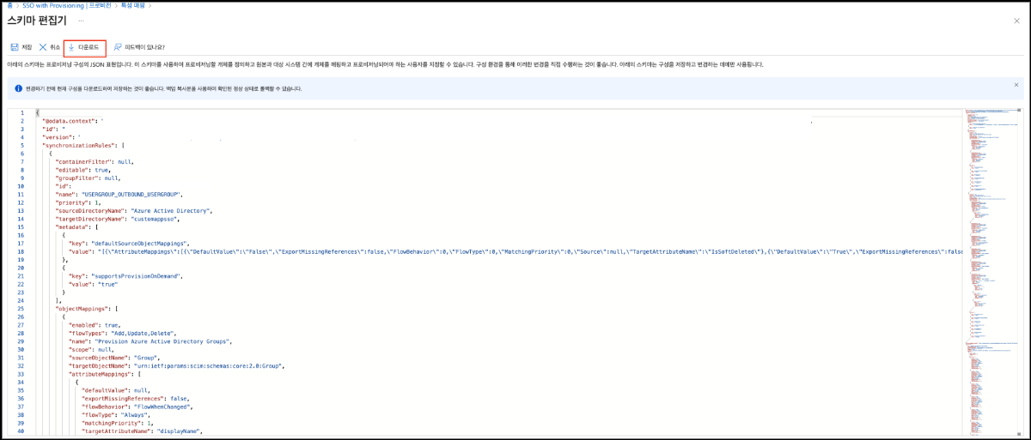Open the ellipsis menu next to 스키마 편집기

(x=81, y=20)
